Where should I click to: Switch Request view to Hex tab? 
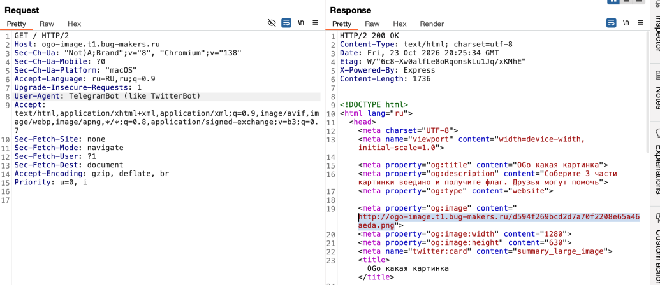coord(74,24)
